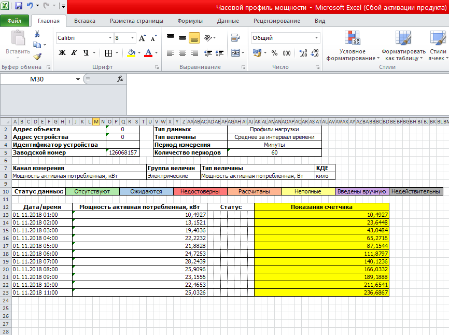Viewport: 449px width, 335px height.
Task: Switch to the Вид tab
Action: [320, 21]
